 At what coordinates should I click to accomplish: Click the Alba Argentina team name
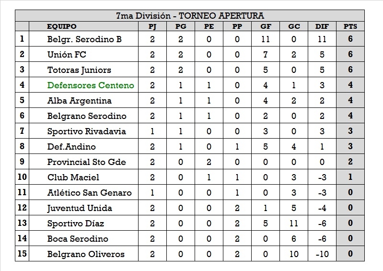point(79,101)
